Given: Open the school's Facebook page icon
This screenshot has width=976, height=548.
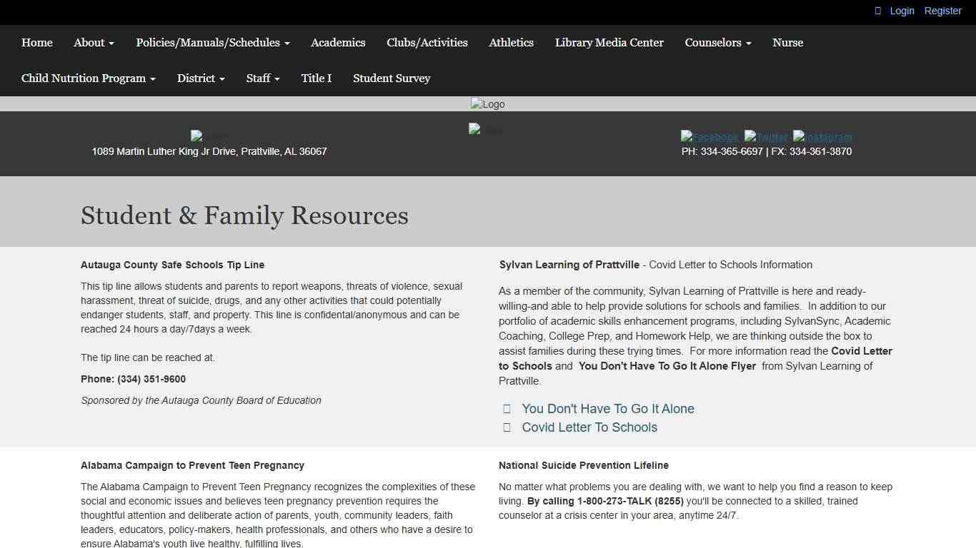Looking at the screenshot, I should point(709,137).
